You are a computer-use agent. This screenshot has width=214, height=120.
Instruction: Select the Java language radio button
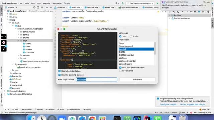120,36
